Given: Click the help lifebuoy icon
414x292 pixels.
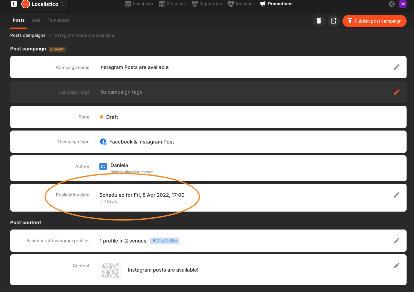Looking at the screenshot, I should [392, 4].
